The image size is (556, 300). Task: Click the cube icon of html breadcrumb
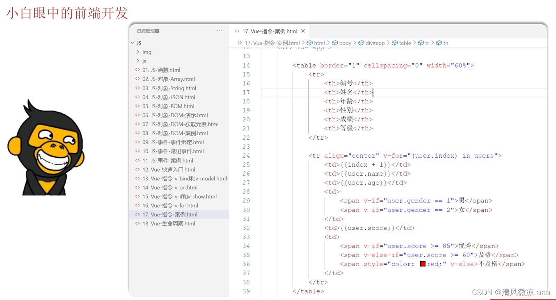pos(309,43)
